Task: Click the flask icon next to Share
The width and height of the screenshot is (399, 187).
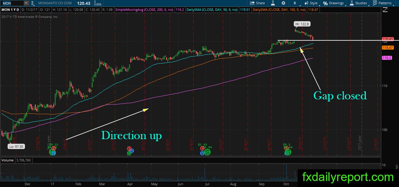Action: coord(273,3)
